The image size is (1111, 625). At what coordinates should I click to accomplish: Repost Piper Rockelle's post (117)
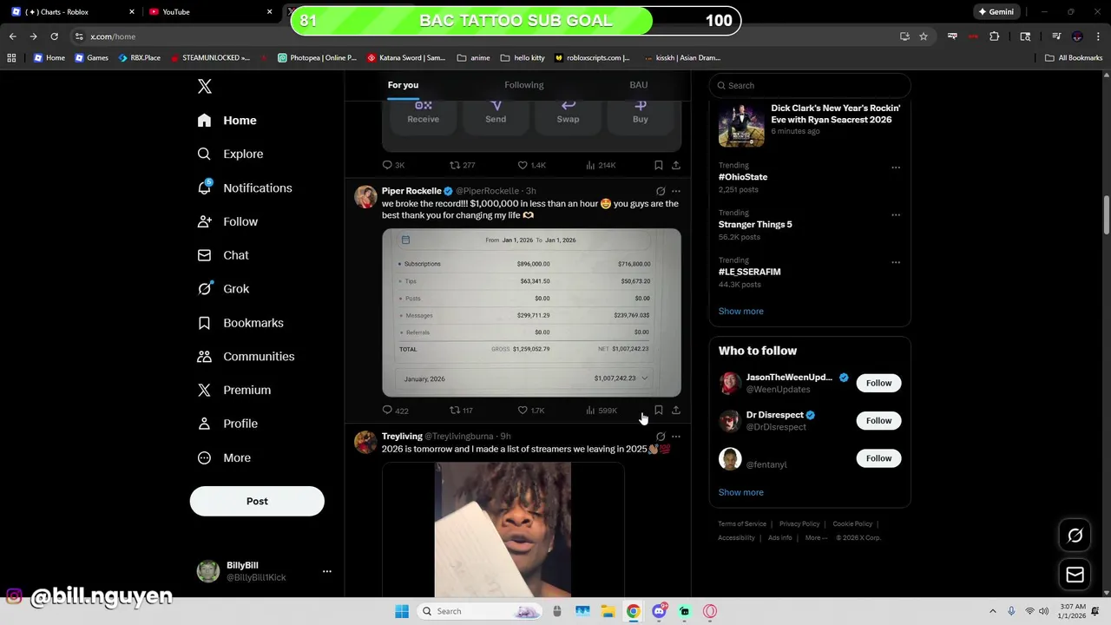coord(461,411)
